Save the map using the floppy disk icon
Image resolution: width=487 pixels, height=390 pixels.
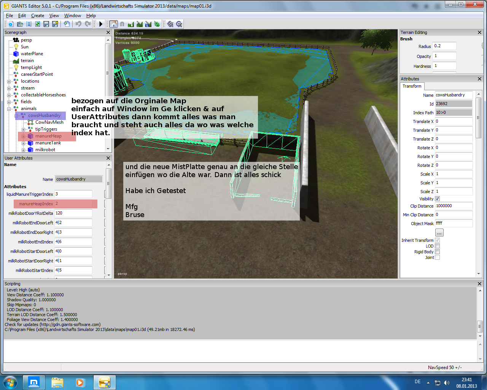pos(46,24)
